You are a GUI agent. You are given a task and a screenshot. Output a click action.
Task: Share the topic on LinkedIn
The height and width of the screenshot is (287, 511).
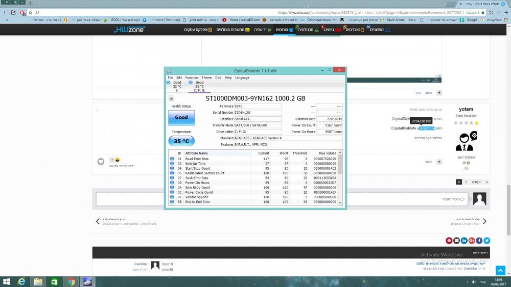pyautogui.click(x=464, y=241)
